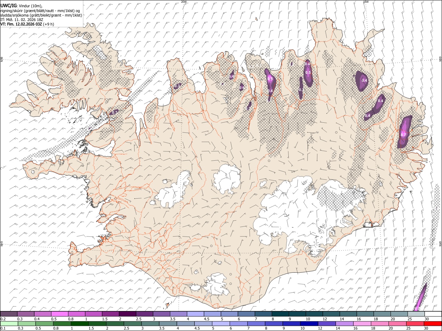Screen dimensions: 442x331
Task: Click the white snow scale swatch at 30
Action: (433, 314)
